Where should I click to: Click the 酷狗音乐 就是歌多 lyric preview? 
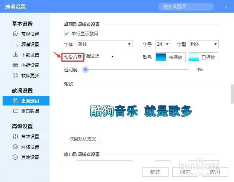click(x=141, y=111)
